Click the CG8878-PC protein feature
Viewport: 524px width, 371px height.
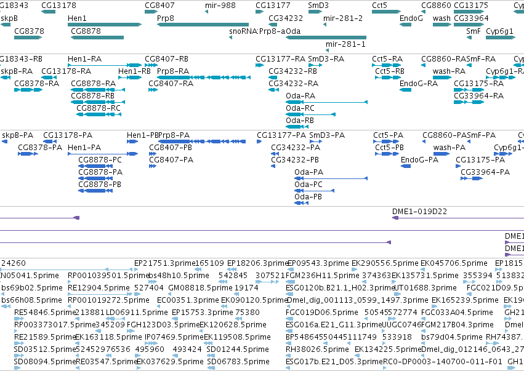(x=95, y=166)
